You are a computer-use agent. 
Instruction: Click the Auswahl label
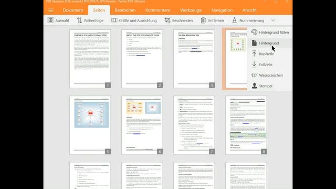(62, 20)
